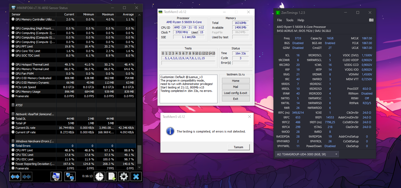This screenshot has height=188, width=401.
Task: Click the Power Reporting Deviation row icon
Action: coord(13,164)
